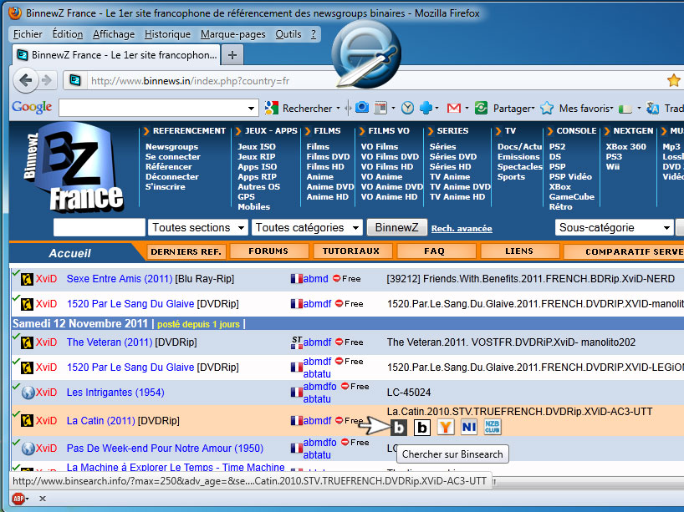Click the Rechercher button in Google toolbar
The width and height of the screenshot is (684, 512).
coord(302,108)
